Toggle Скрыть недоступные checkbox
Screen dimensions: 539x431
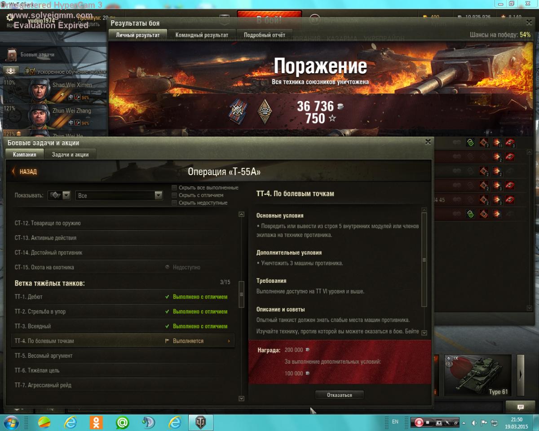tap(174, 203)
